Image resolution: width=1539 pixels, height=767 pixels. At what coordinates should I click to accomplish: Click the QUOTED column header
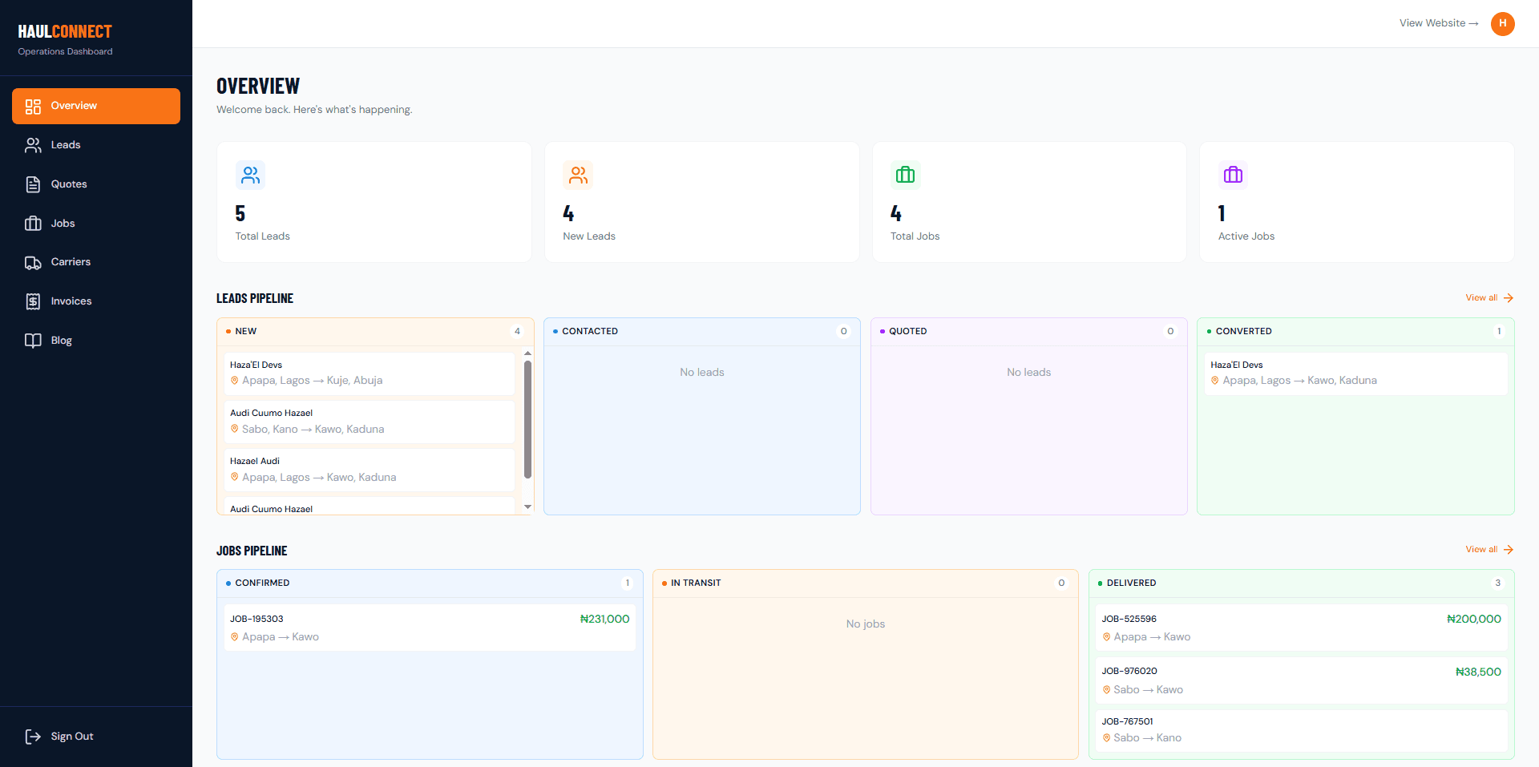[x=1029, y=332]
